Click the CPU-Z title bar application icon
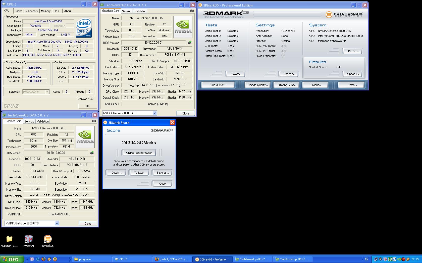 pyautogui.click(x=5, y=4)
